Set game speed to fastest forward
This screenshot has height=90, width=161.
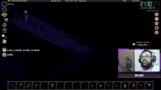[x=155, y=11]
